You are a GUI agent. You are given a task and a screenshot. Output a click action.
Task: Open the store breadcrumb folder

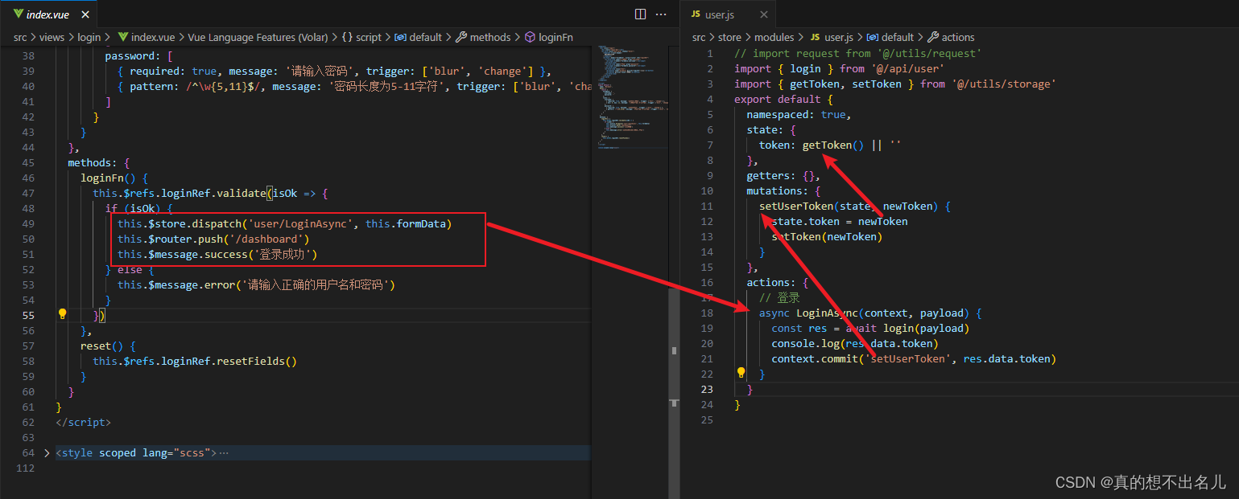coord(729,37)
